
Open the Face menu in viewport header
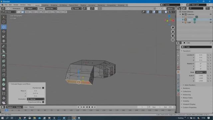60,12
